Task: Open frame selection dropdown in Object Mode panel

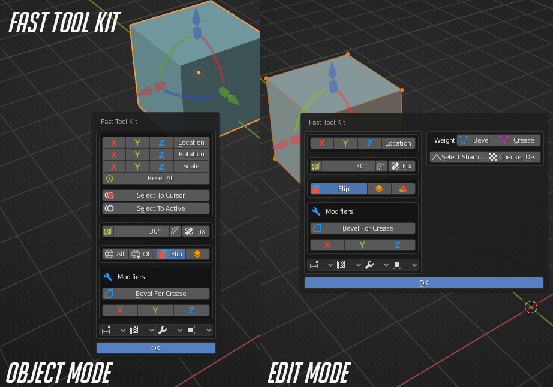Action: click(199, 330)
